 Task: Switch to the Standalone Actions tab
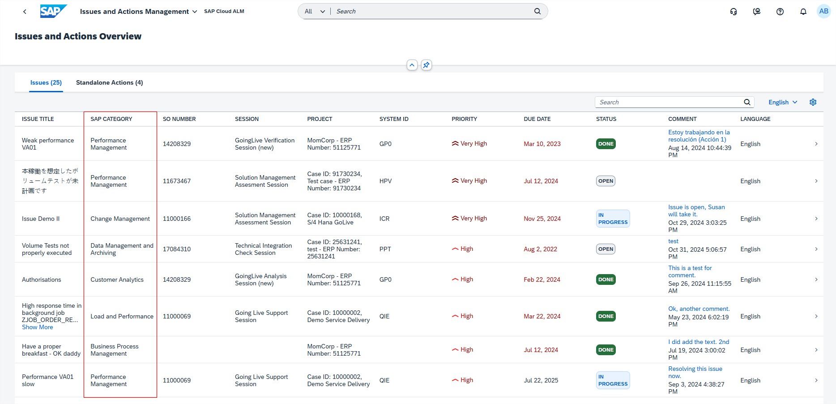[109, 82]
